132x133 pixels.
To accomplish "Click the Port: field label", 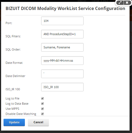I will pyautogui.click(x=9, y=23).
